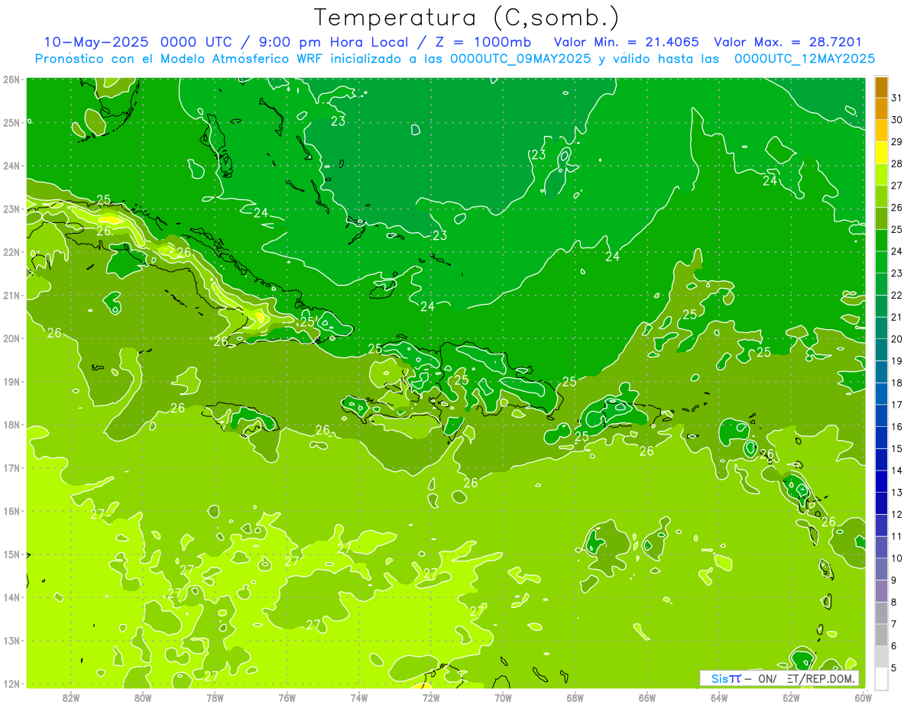Click the colorbar scale number 18
The height and width of the screenshot is (708, 917).
[x=897, y=383]
